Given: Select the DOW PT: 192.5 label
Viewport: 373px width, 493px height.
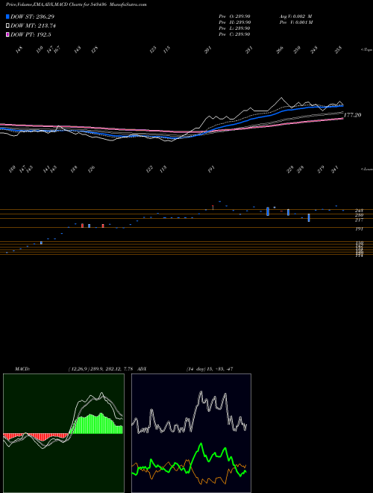Looking at the screenshot, I should click(x=31, y=34).
